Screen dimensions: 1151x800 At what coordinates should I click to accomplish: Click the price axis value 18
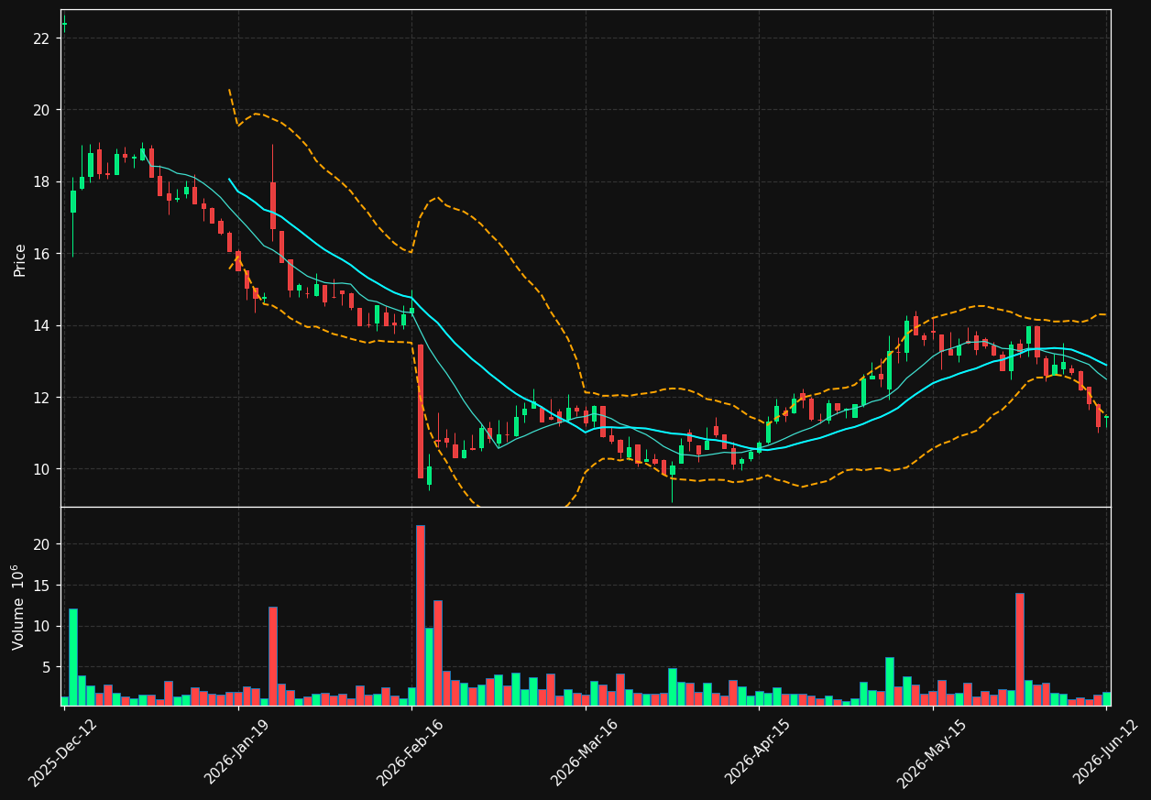(x=41, y=181)
